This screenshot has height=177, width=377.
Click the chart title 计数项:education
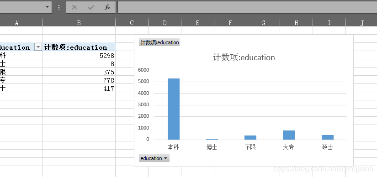[x=244, y=57]
